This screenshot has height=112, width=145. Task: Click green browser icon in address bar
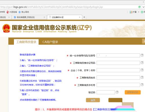point(139,7)
